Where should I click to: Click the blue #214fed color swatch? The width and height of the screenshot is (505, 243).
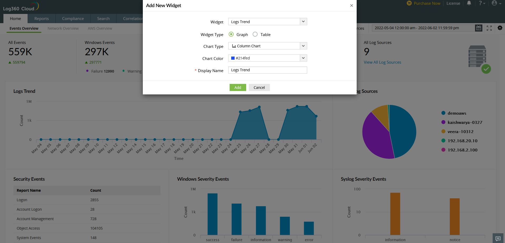point(233,58)
